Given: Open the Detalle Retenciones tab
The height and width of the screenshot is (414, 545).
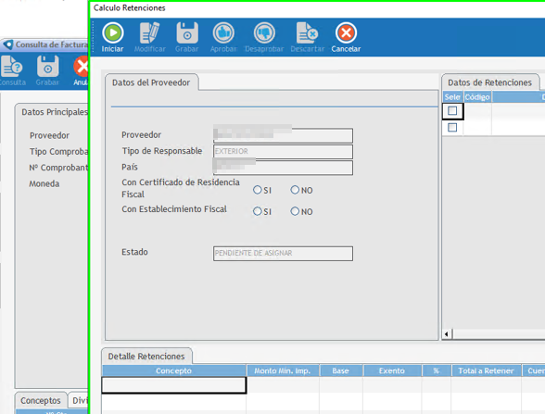Looking at the screenshot, I should click(x=146, y=357).
